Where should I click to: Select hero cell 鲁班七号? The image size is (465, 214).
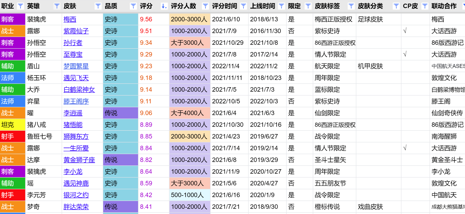(43, 136)
